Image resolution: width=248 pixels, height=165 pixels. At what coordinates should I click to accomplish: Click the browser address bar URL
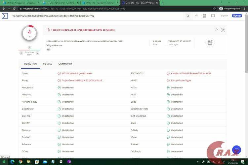click(x=74, y=9)
